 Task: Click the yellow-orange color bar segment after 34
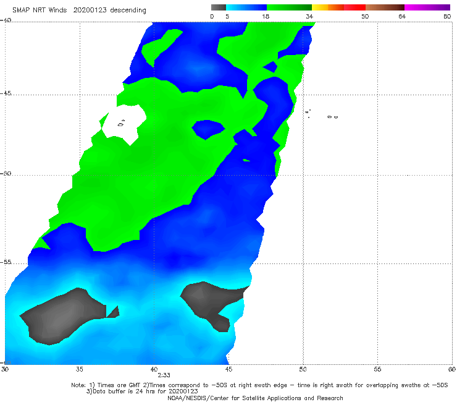[x=328, y=7]
